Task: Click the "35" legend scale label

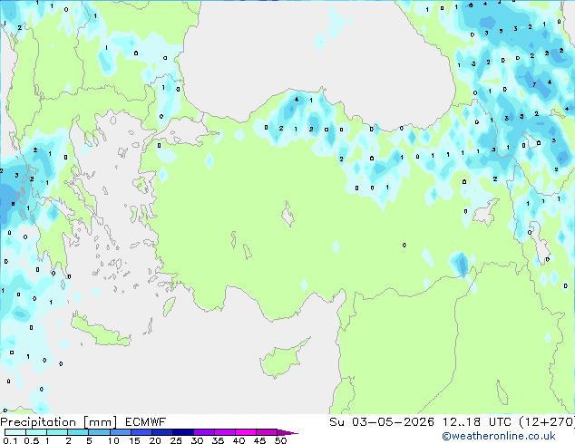Action: pos(218,440)
